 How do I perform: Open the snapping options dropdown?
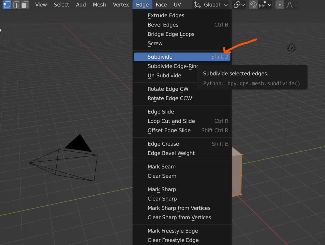(265, 5)
